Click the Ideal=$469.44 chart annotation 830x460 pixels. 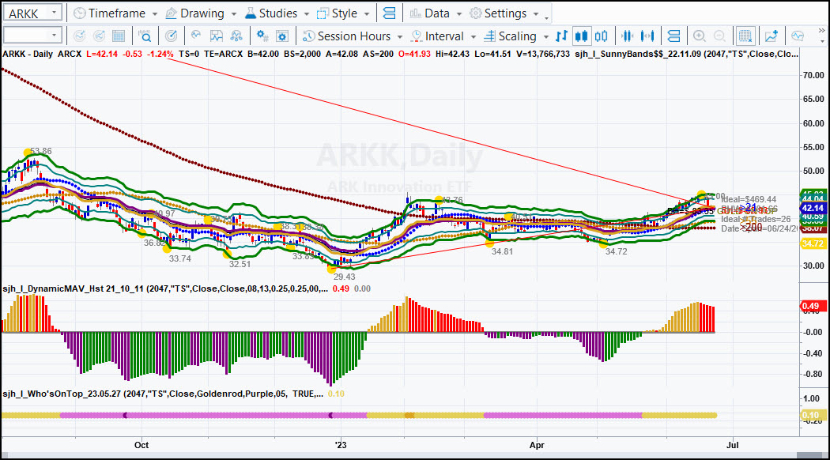pyautogui.click(x=749, y=199)
